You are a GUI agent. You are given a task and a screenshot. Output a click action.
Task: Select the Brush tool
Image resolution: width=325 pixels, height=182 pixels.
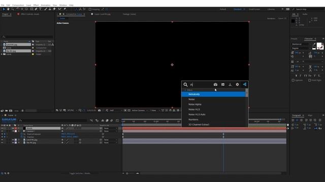pyautogui.click(x=46, y=9)
